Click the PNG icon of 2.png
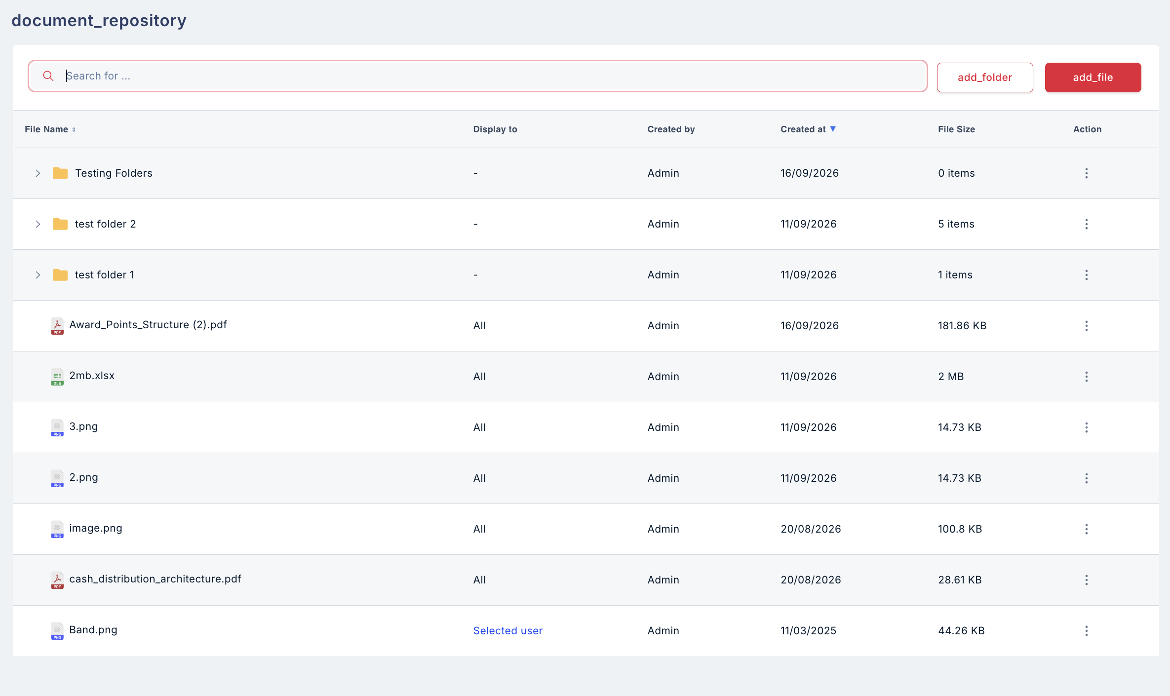Screen dimensions: 1170x696 pyautogui.click(x=57, y=478)
